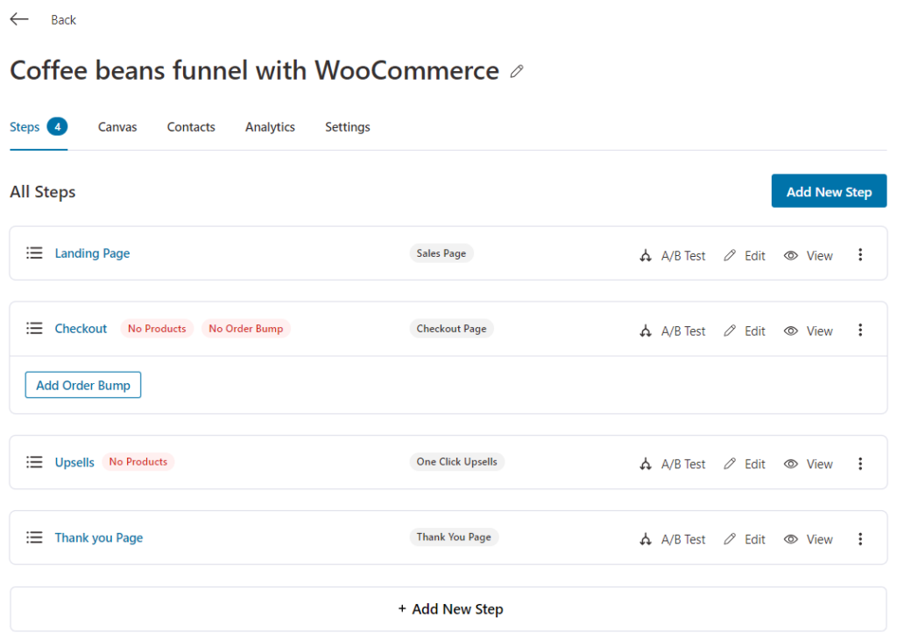Screen dimensions: 897x640
Task: Click A/B Test icon on Thank you Page row
Action: (x=646, y=539)
